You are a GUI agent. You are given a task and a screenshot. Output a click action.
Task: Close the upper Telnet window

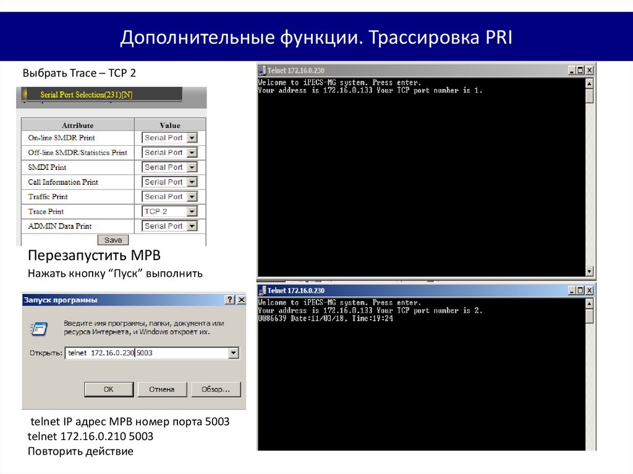point(589,70)
